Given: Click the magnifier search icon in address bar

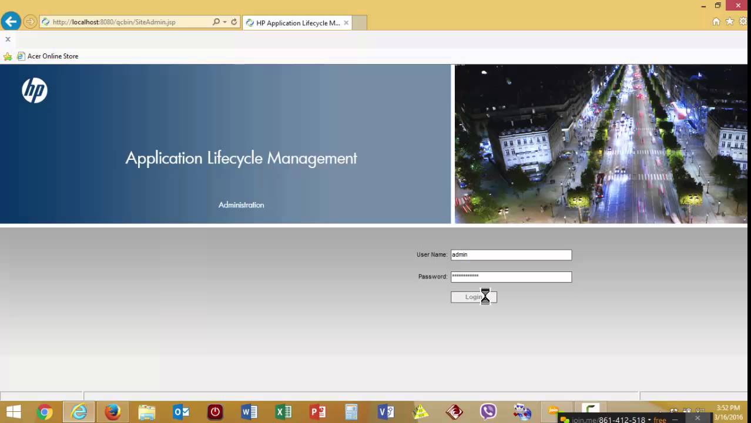Looking at the screenshot, I should 216,22.
